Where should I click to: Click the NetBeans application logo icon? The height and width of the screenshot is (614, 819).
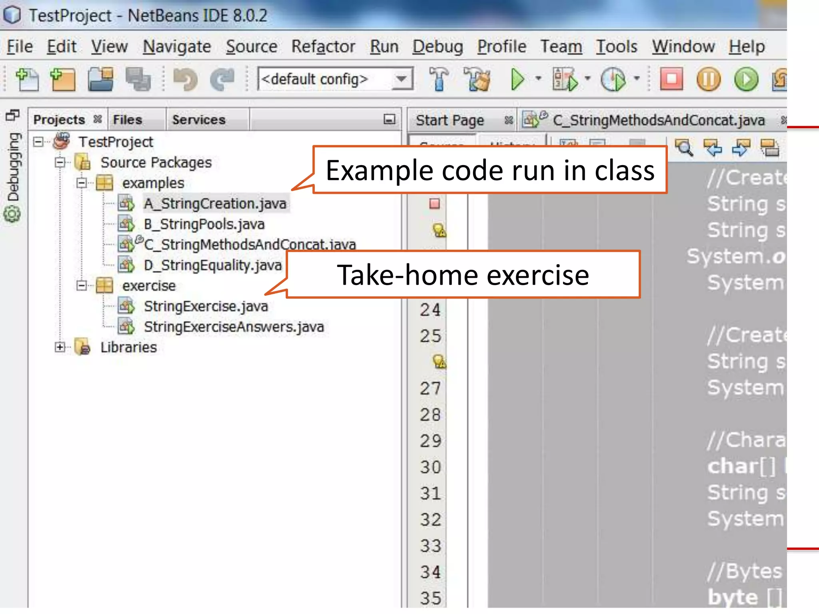(12, 15)
